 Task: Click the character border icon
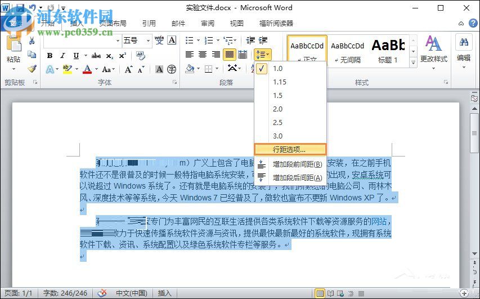tap(172, 40)
